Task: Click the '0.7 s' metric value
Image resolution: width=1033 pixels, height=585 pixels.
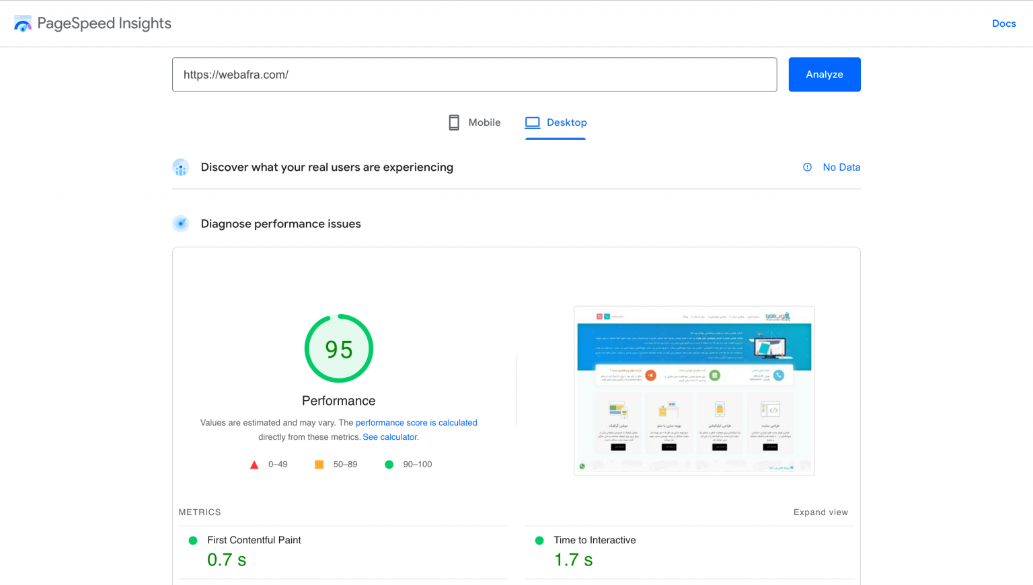Action: pos(227,560)
